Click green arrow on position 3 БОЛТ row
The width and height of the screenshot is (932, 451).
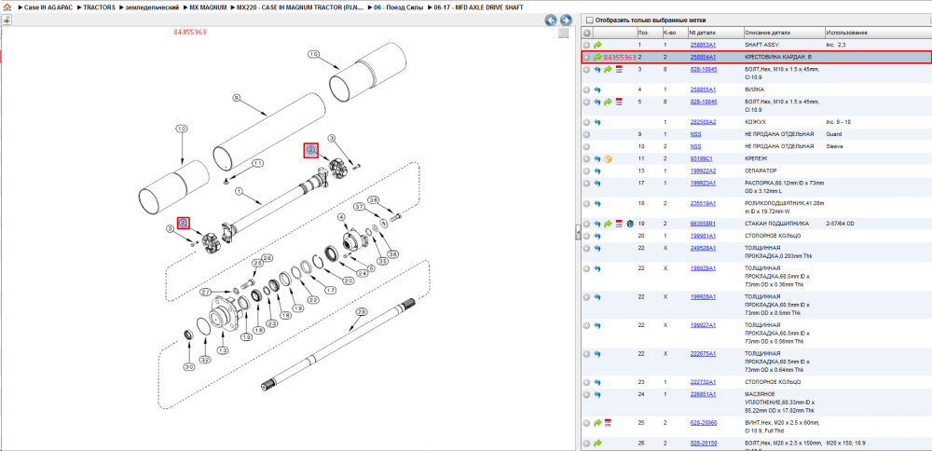tap(608, 70)
